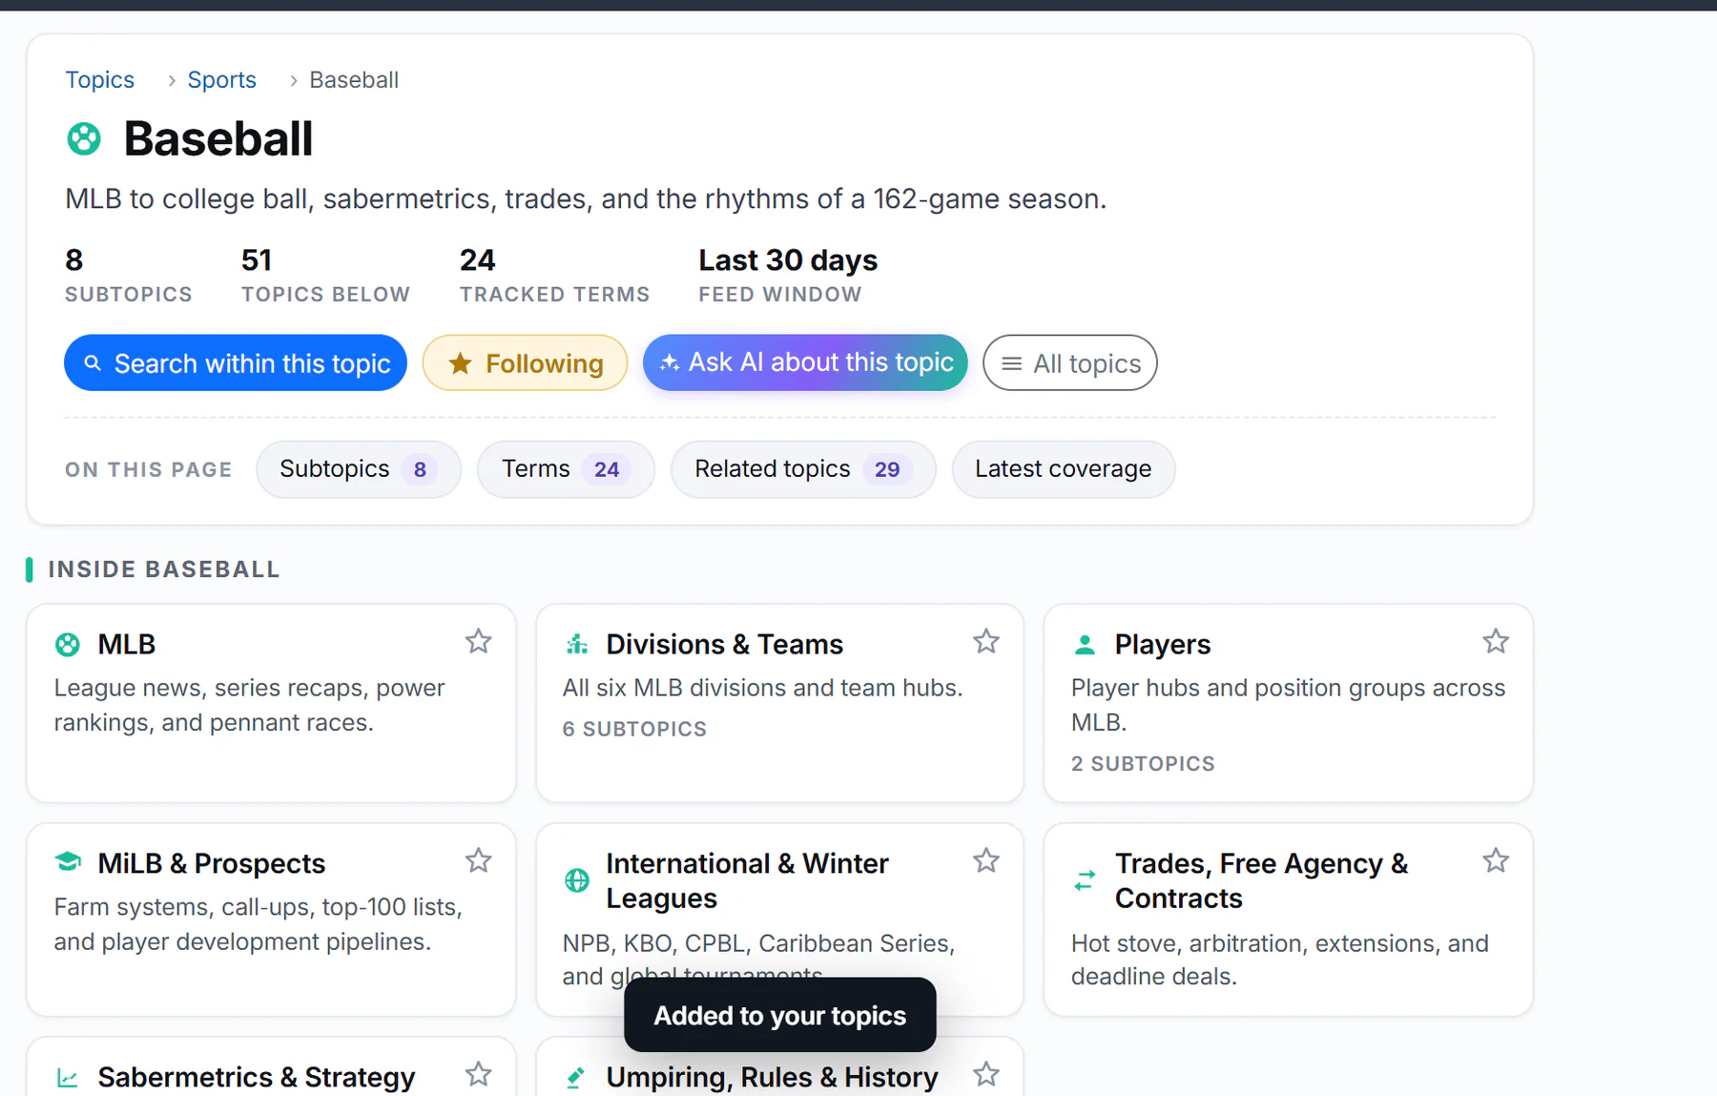The image size is (1717, 1096).
Task: Click the '6 SUBTOPICS' label in Divisions & Teams
Action: point(634,729)
